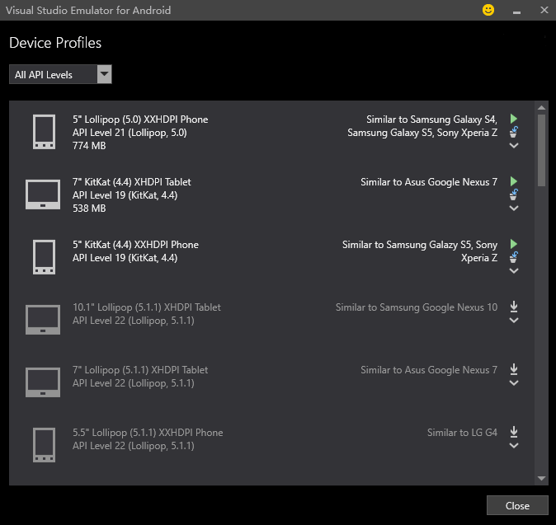Screen dimensions: 556x525
Task: Download the 5.5" Lollipop (5.1.1) Phone profile
Action: (x=514, y=432)
